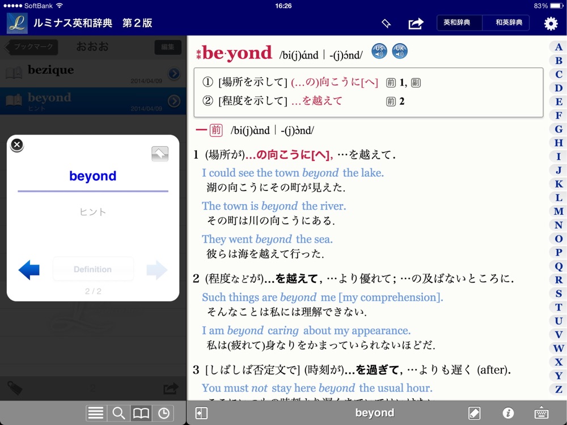Flip the flashcard with corner icon
Viewport: 567px width, 425px height.
[160, 154]
